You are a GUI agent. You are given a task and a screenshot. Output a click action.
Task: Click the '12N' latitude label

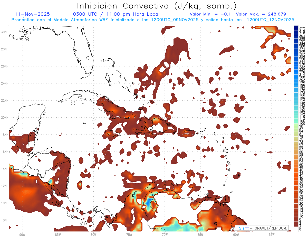coord(4,186)
